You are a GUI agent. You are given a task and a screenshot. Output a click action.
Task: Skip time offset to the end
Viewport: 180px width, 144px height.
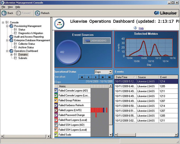click(109, 77)
